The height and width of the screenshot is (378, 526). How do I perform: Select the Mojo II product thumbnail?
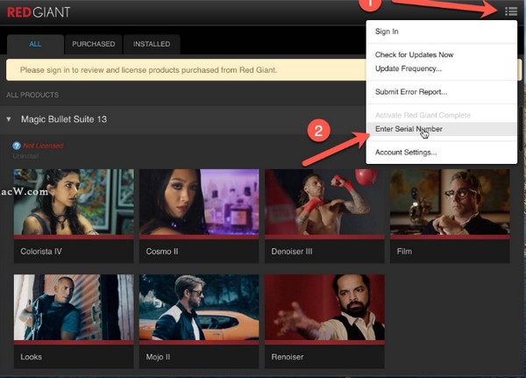click(x=199, y=307)
